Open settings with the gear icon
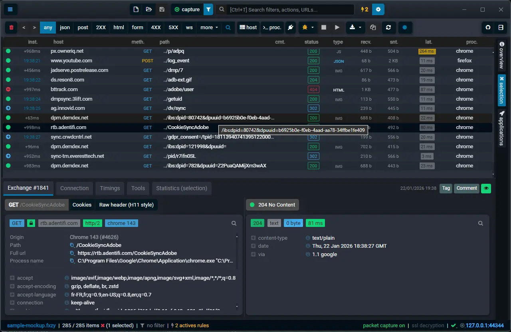Screen dimensions: 511x332 pos(378,9)
